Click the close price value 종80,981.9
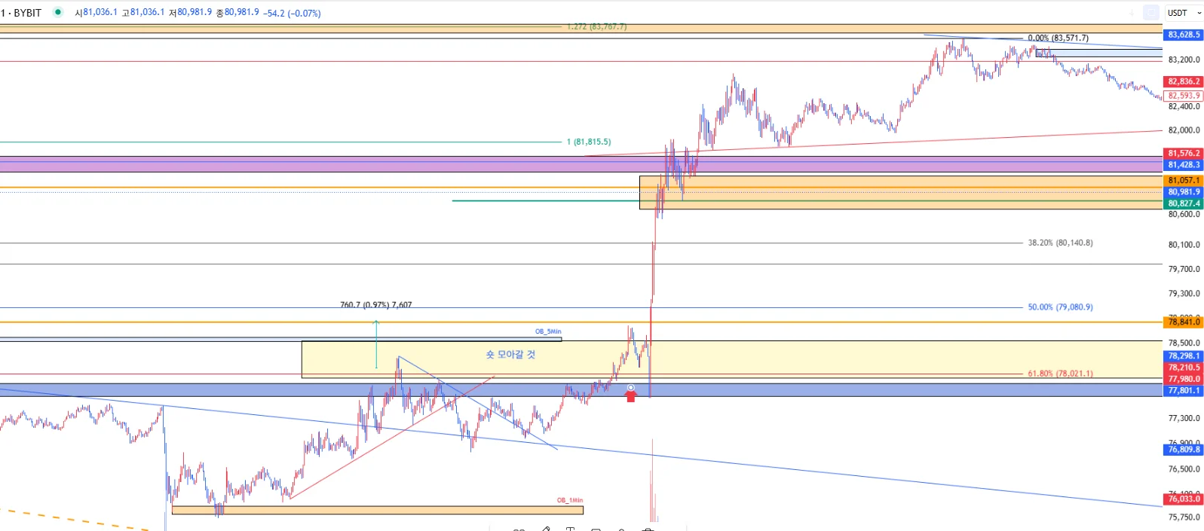This screenshot has width=1204, height=531. click(237, 13)
